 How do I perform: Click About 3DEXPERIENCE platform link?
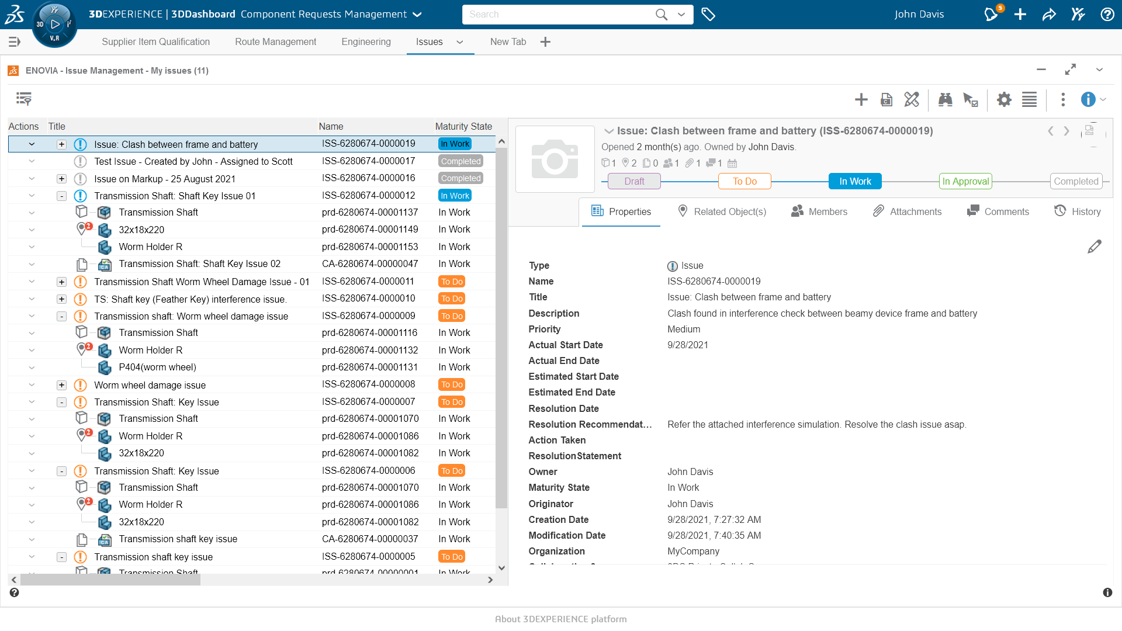click(560, 619)
